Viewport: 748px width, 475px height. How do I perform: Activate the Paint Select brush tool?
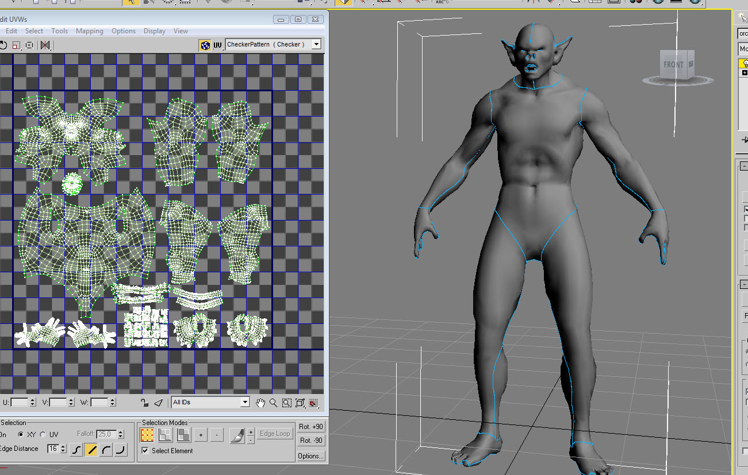tap(237, 435)
